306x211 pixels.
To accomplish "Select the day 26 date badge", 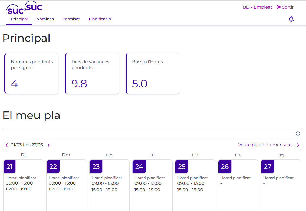I will [x=225, y=167].
